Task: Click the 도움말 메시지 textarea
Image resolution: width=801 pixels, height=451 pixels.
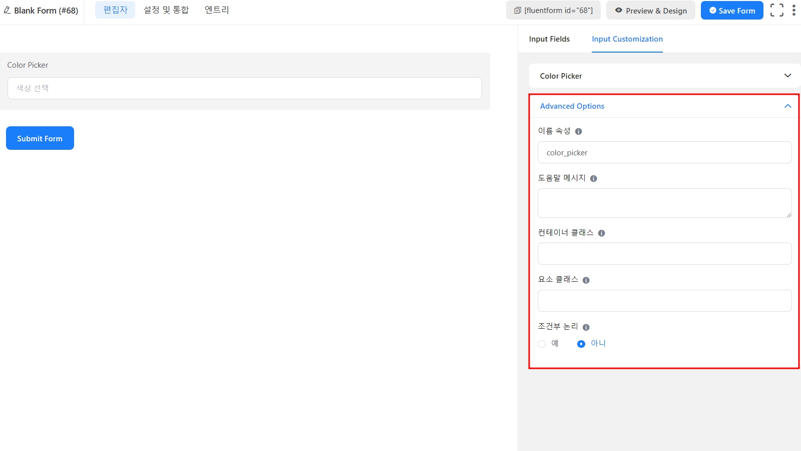Action: tap(665, 203)
